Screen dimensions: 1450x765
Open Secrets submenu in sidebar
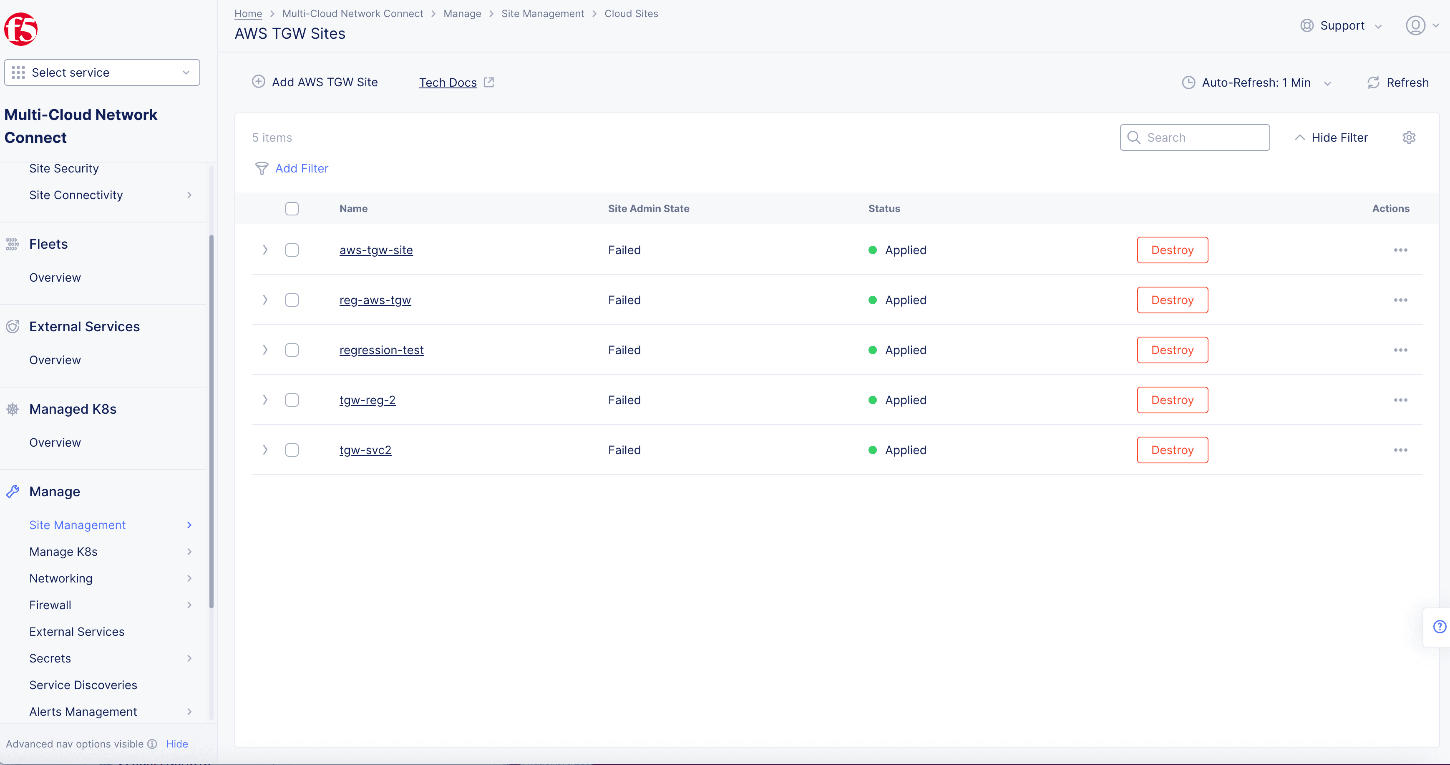110,659
